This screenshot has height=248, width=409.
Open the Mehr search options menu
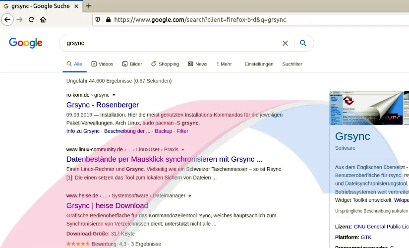tap(224, 64)
